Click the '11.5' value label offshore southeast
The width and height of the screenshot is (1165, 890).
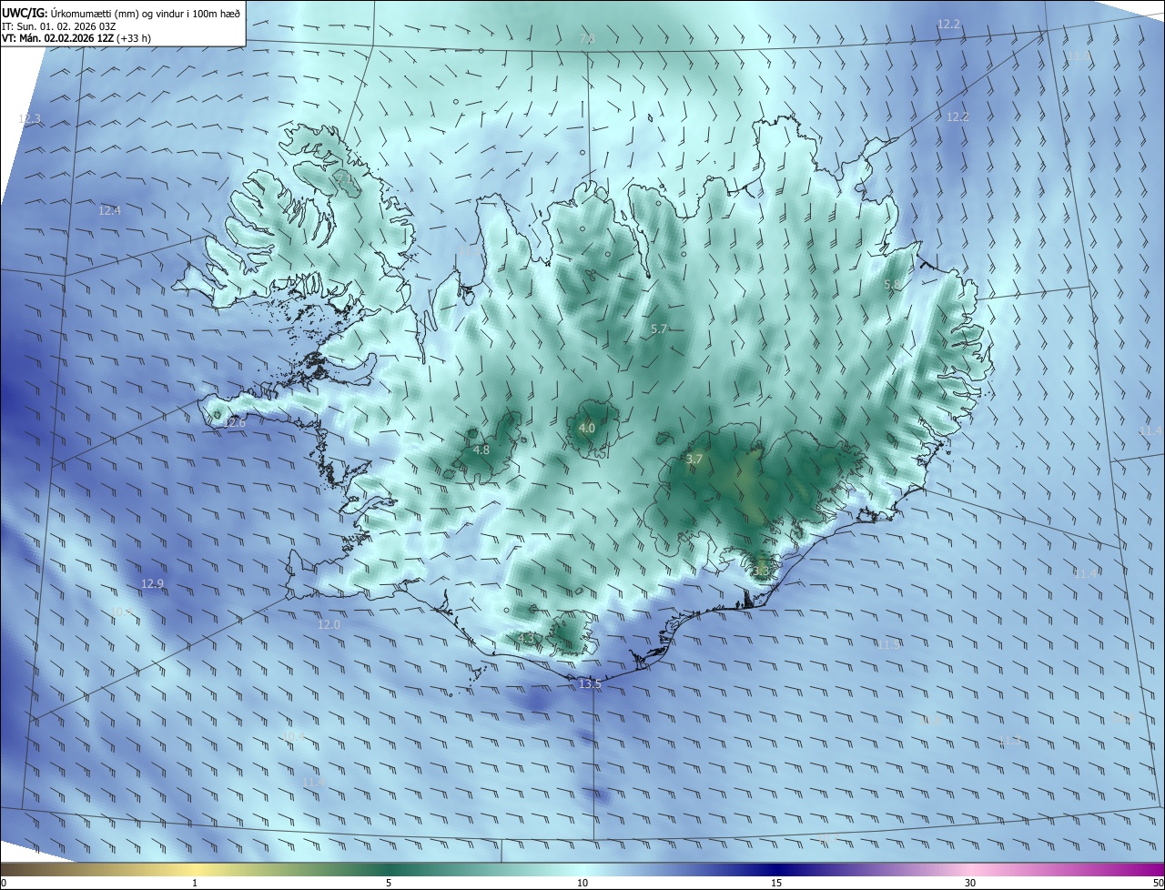pos(889,644)
